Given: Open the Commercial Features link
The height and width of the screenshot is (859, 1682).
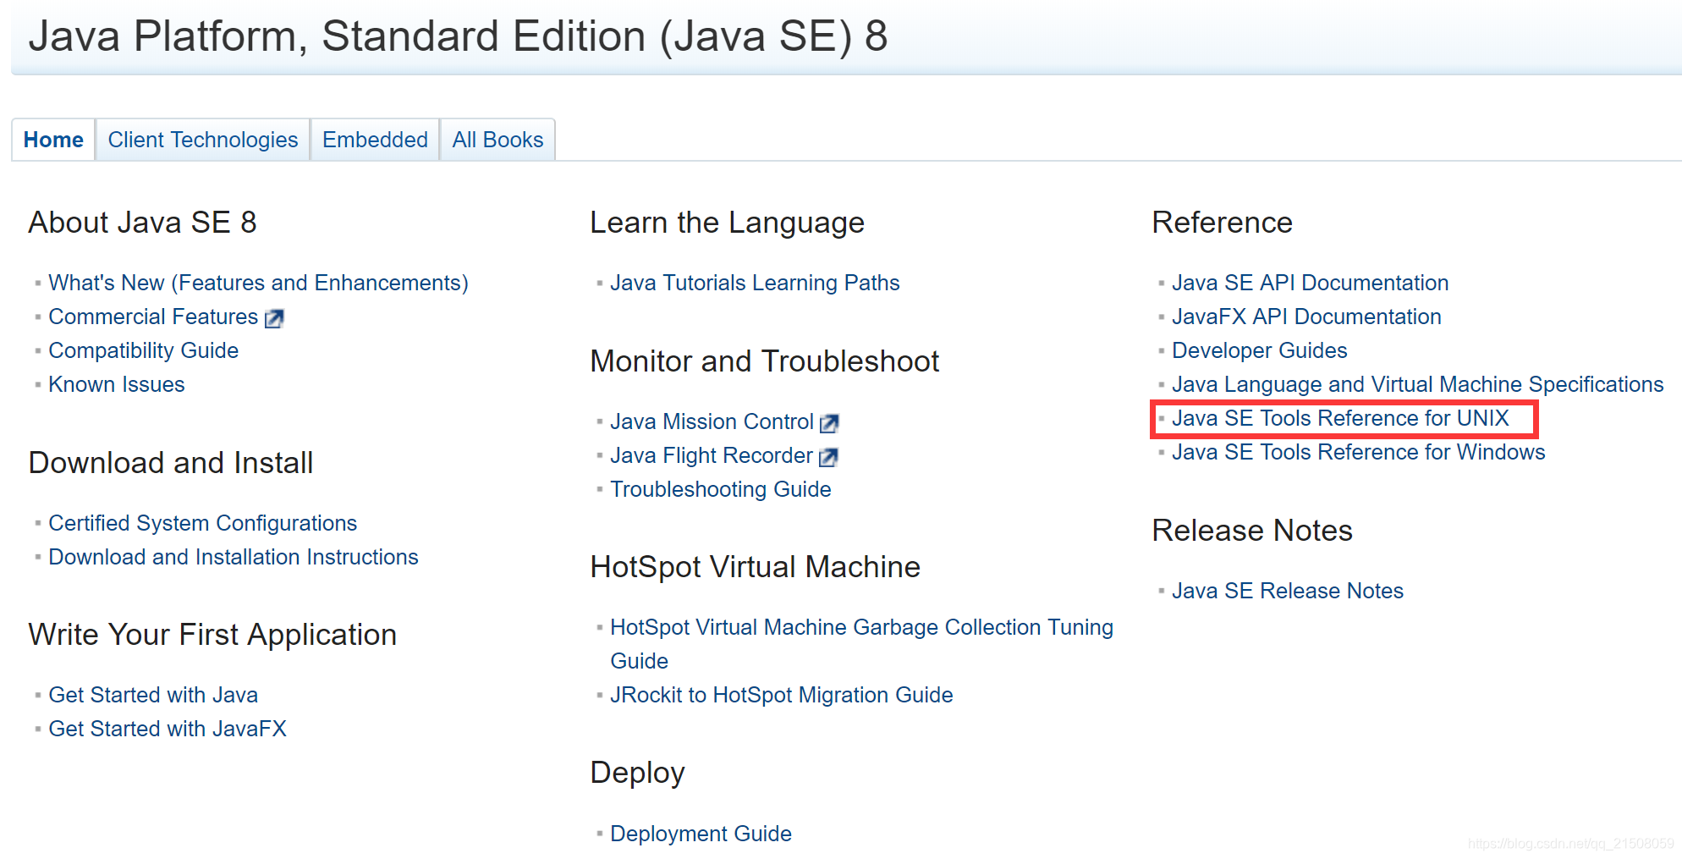Looking at the screenshot, I should pos(153,317).
